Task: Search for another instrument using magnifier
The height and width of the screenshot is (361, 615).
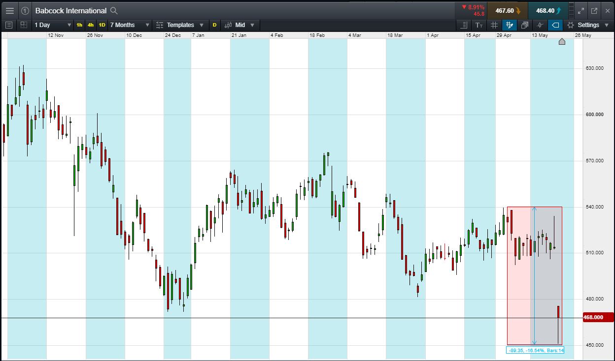Action: 114,10
